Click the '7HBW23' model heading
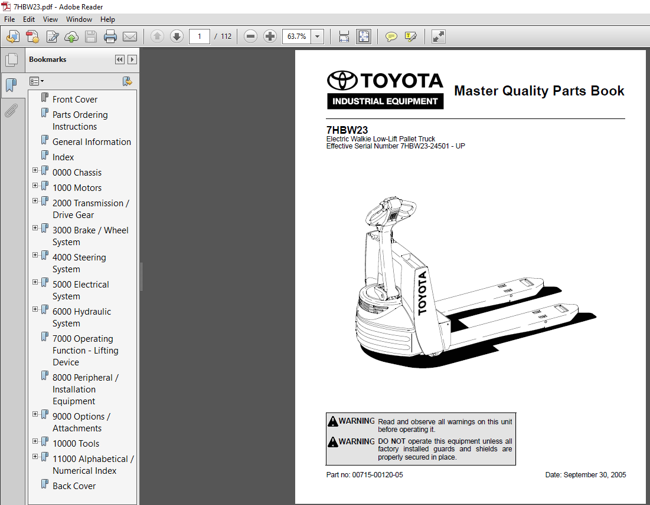Viewport: 650px width, 505px height. [347, 130]
